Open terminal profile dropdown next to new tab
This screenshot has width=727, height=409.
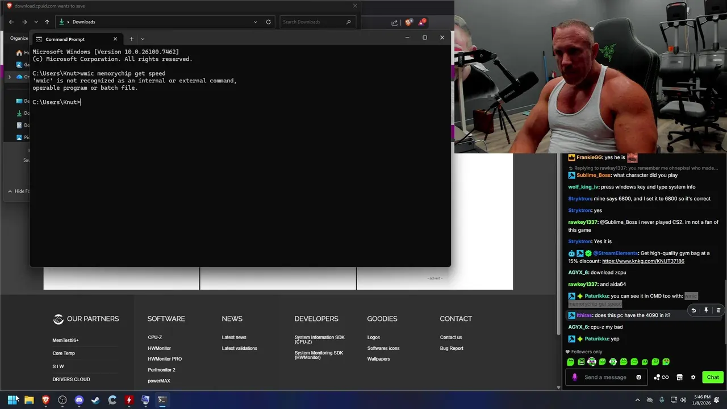click(143, 39)
